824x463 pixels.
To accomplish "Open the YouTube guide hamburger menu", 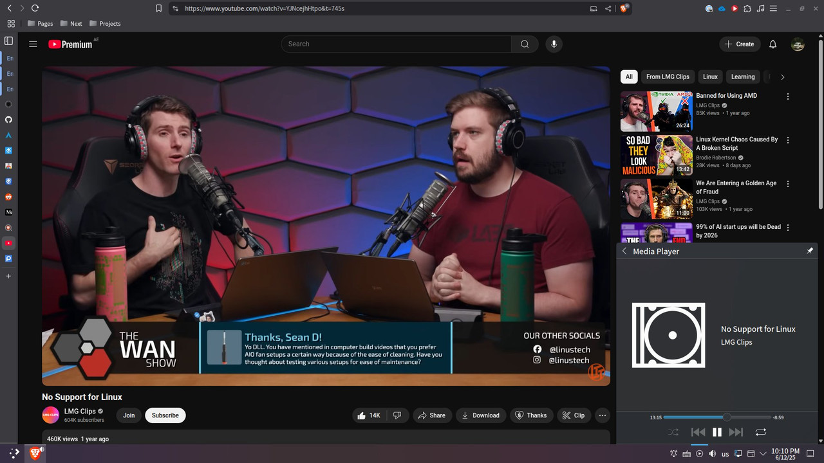I will pos(33,44).
